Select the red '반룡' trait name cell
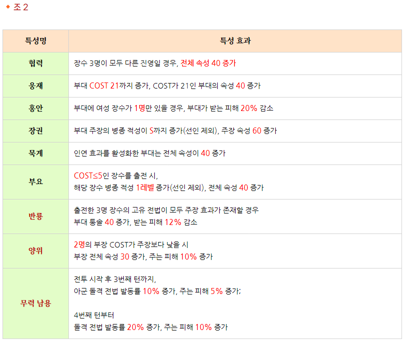The width and height of the screenshot is (404, 340). tap(35, 216)
